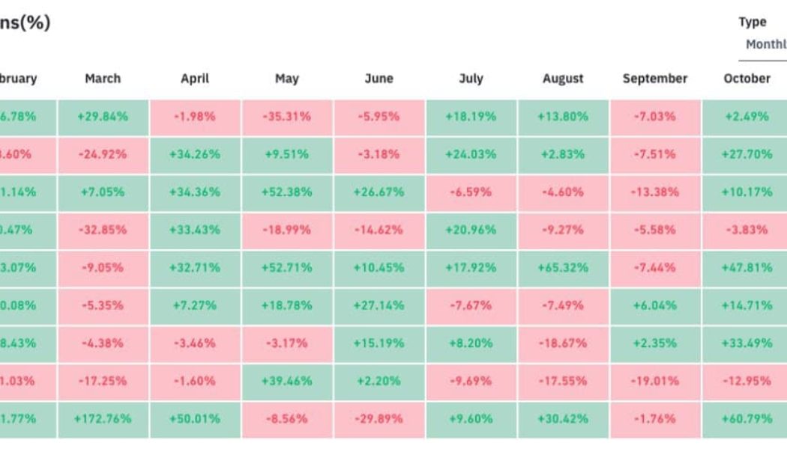Click the May column header
The height and width of the screenshot is (449, 787).
tap(288, 78)
